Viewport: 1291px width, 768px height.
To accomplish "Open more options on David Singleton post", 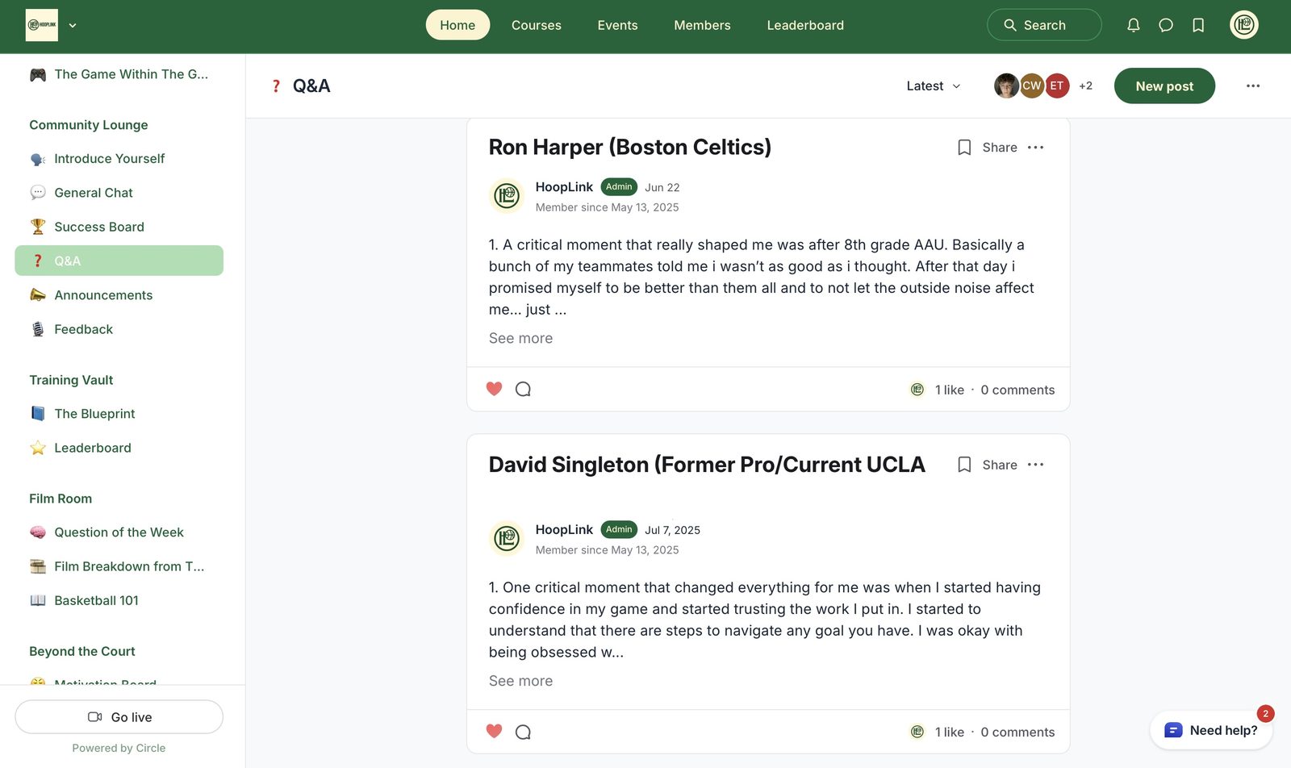I will pos(1036,465).
